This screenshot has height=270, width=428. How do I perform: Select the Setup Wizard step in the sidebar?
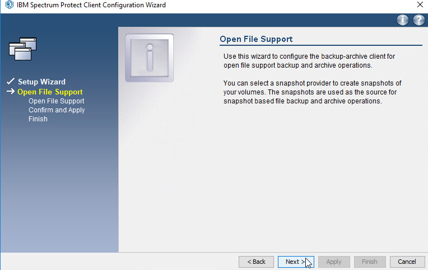pos(41,82)
